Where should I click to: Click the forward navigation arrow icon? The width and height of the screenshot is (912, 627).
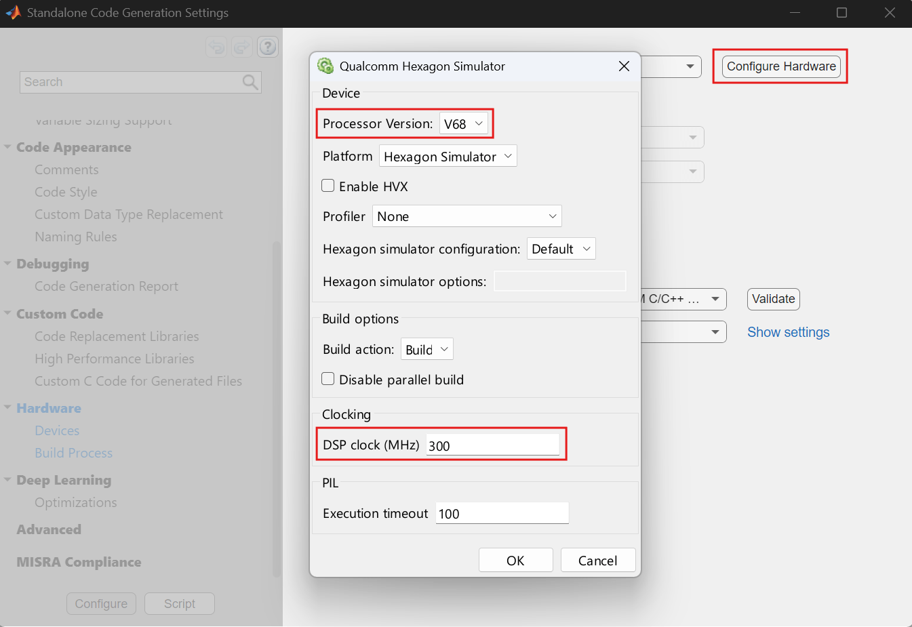(242, 47)
